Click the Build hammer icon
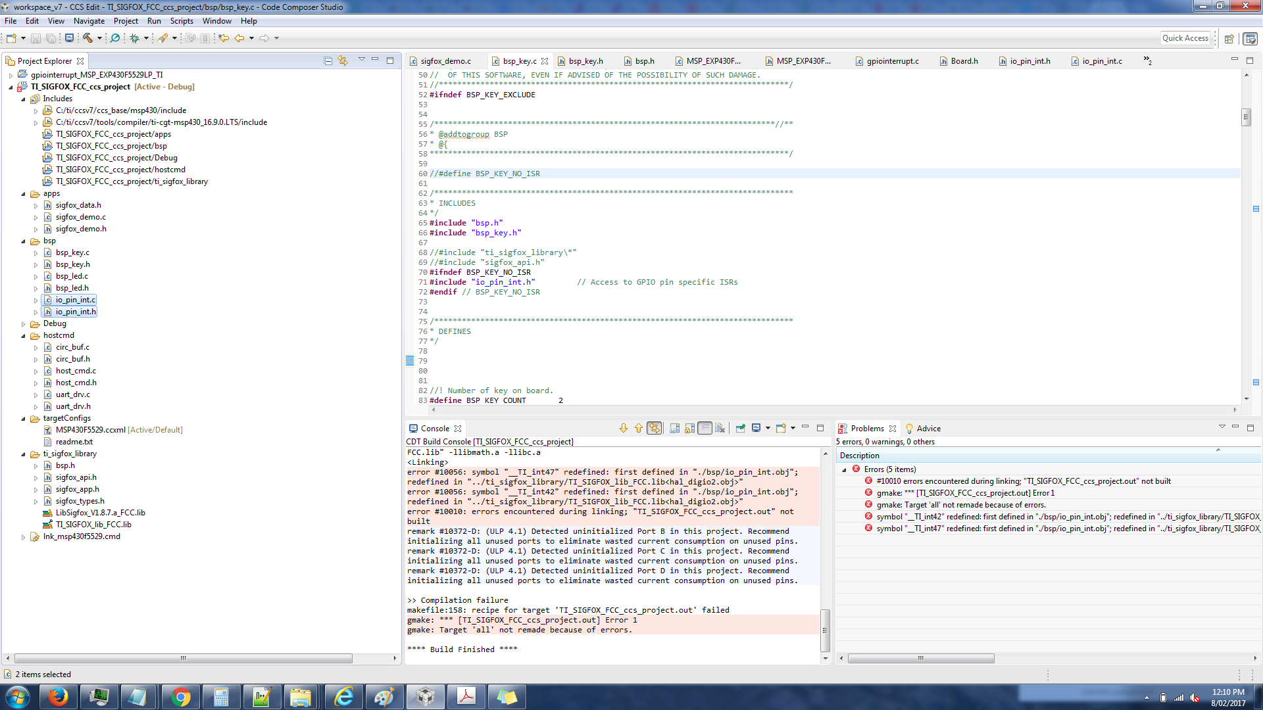 (x=87, y=38)
